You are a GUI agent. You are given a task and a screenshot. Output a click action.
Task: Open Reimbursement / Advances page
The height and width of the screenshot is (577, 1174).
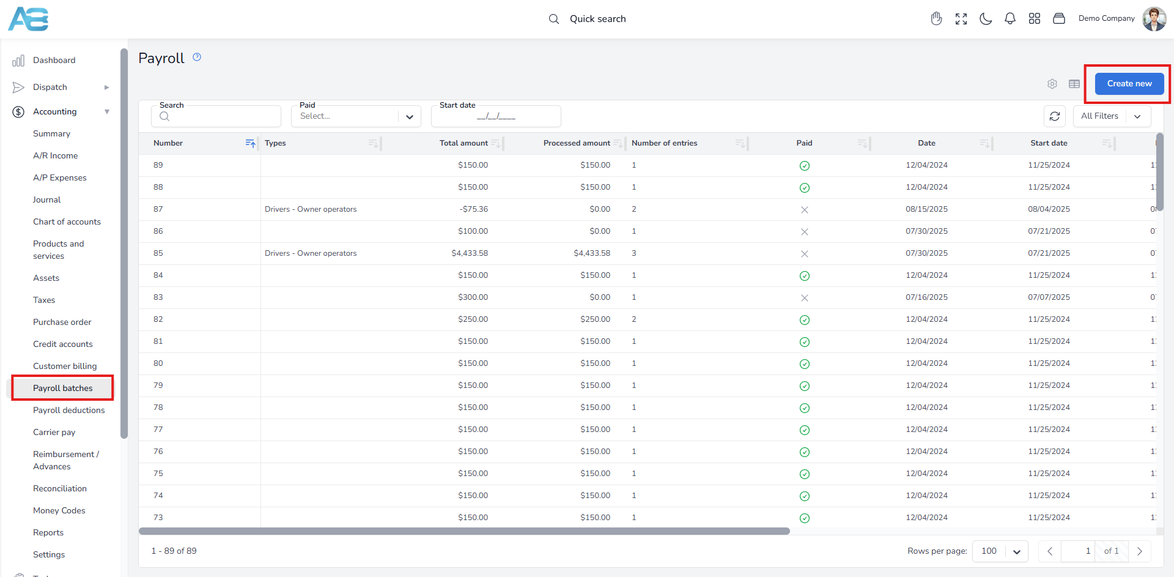pos(65,461)
